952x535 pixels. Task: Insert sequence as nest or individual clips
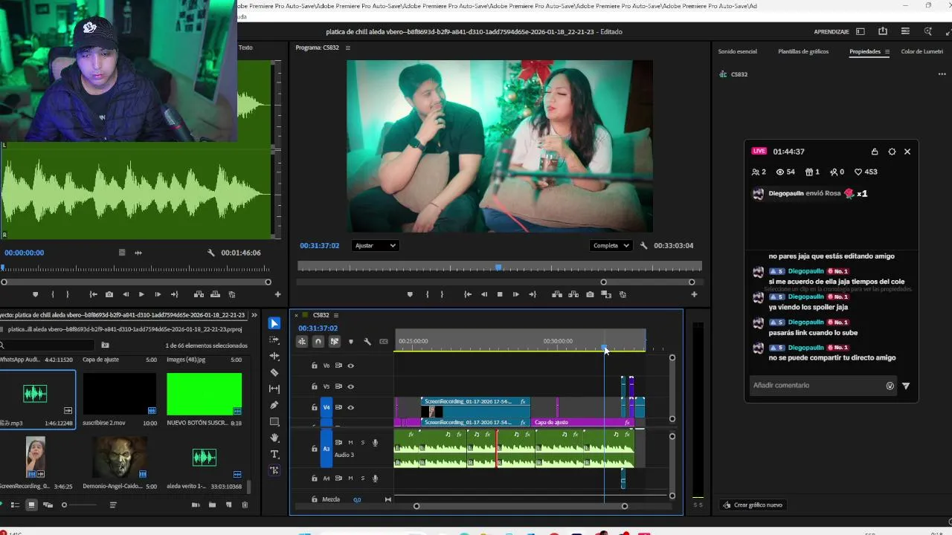302,342
